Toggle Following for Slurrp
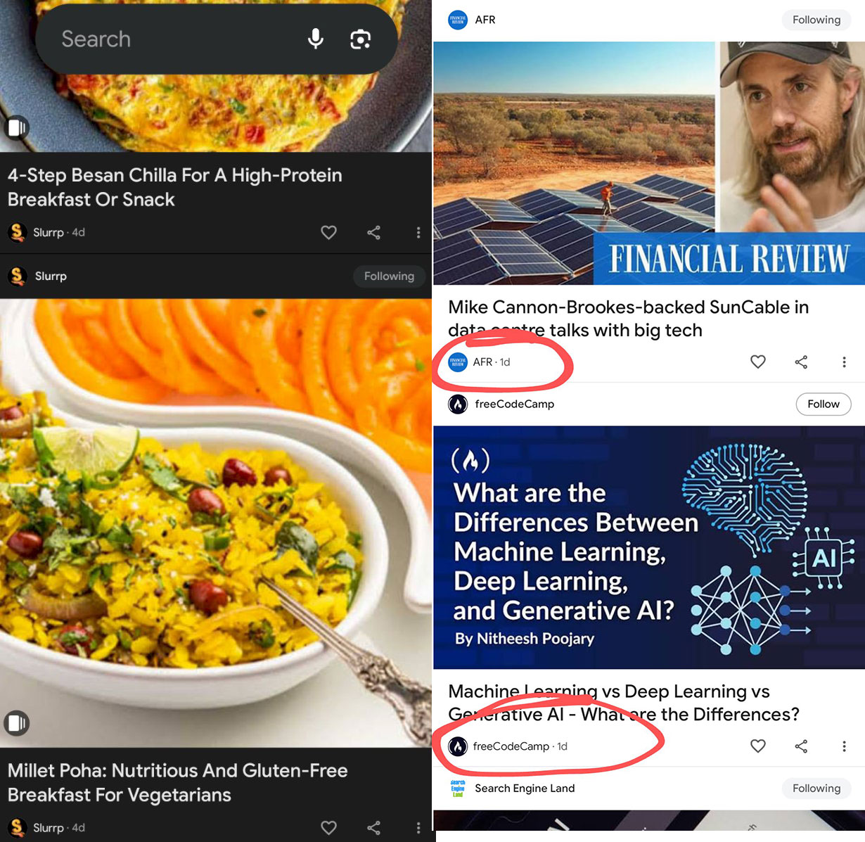 [389, 276]
